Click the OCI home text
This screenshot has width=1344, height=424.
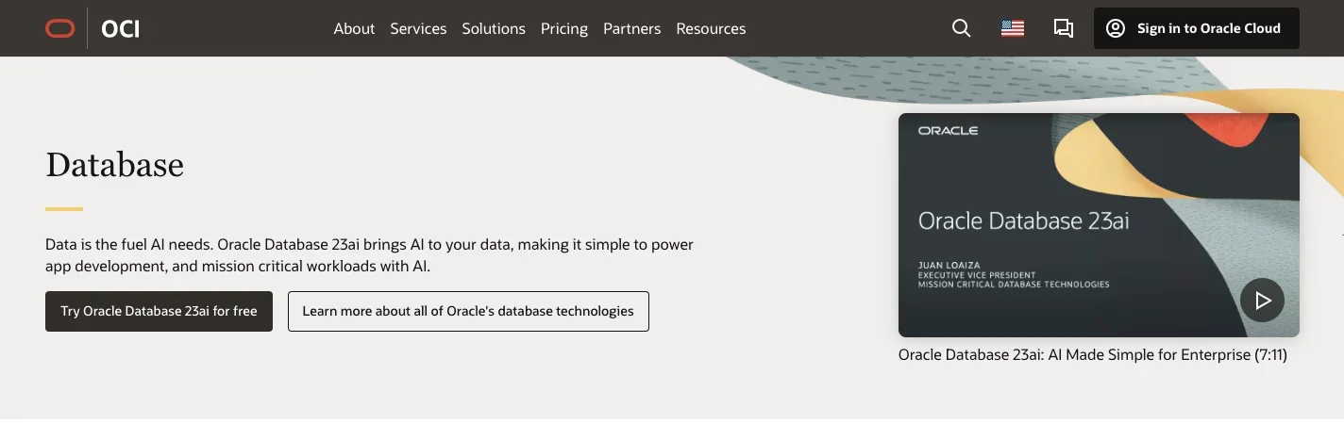click(121, 28)
